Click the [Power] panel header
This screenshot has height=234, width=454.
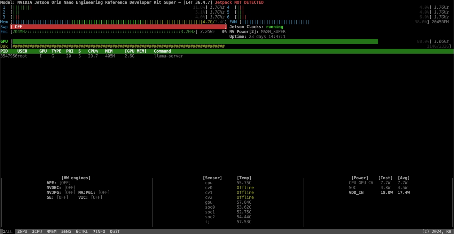[360, 178]
